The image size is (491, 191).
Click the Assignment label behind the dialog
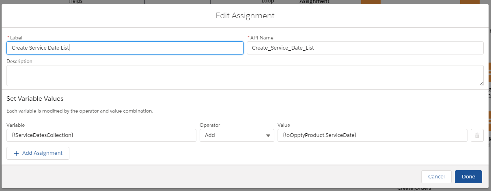coord(314,2)
